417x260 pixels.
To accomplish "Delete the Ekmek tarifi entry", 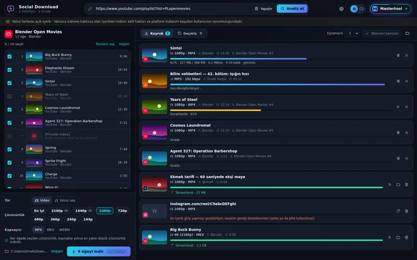I will tap(407, 185).
